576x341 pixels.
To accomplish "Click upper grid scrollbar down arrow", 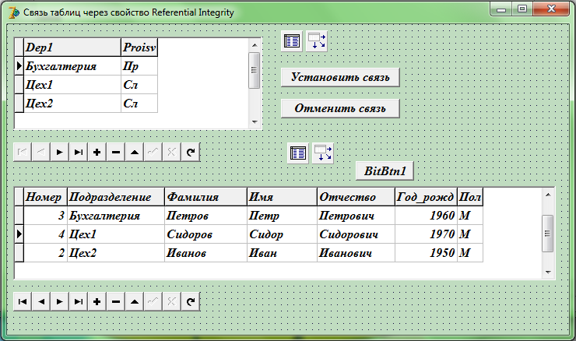I will (x=255, y=121).
